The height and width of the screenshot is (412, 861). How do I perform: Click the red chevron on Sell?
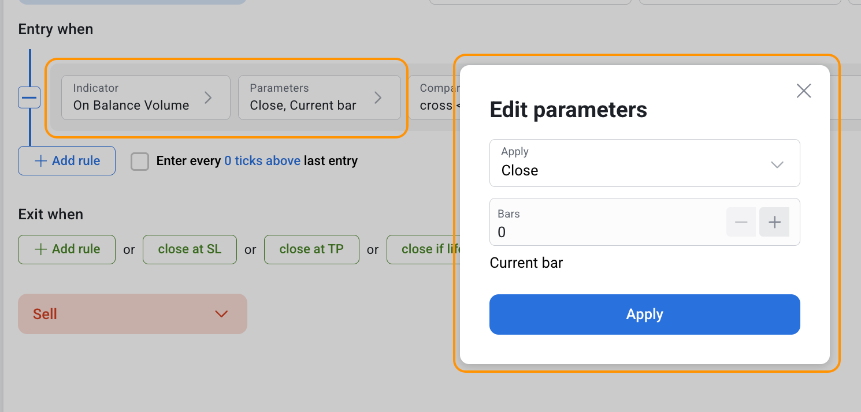click(221, 314)
